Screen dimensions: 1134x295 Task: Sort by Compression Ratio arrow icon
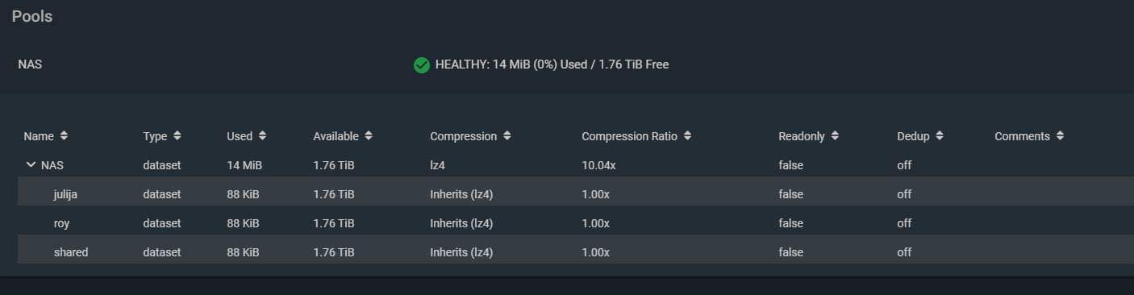coord(687,136)
